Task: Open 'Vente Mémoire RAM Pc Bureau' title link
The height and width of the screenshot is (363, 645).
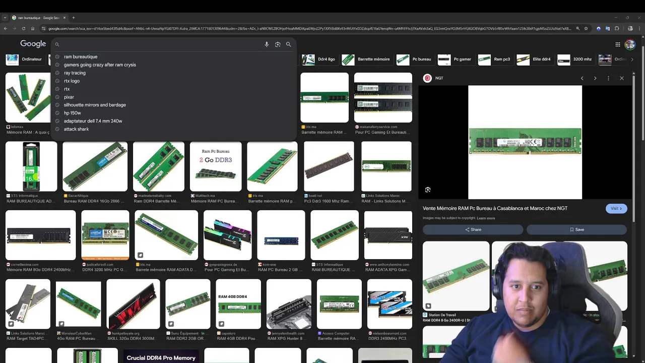Action: coord(495,208)
